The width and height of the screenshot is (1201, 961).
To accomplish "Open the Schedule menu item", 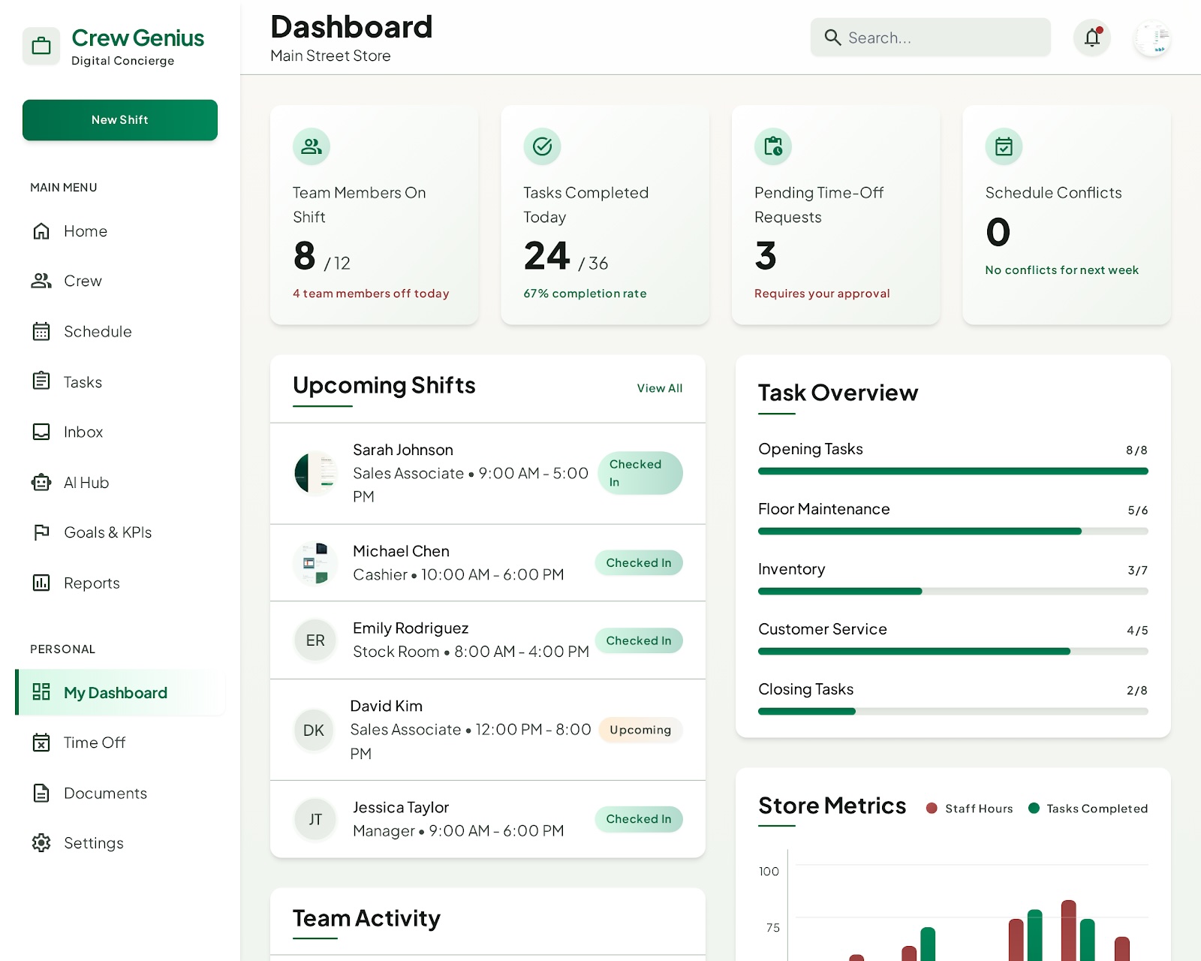I will 120,331.
